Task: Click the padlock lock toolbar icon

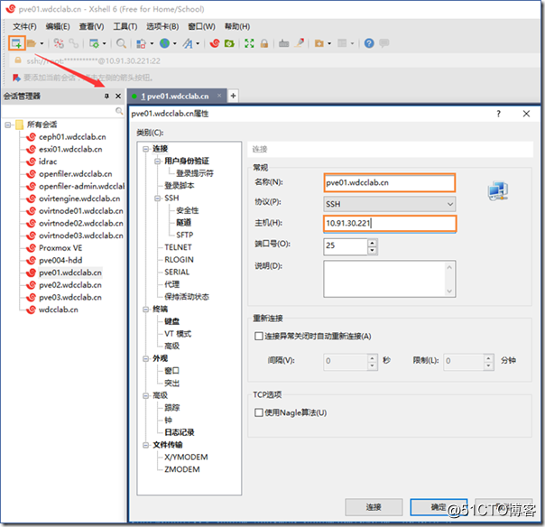Action: pos(264,43)
